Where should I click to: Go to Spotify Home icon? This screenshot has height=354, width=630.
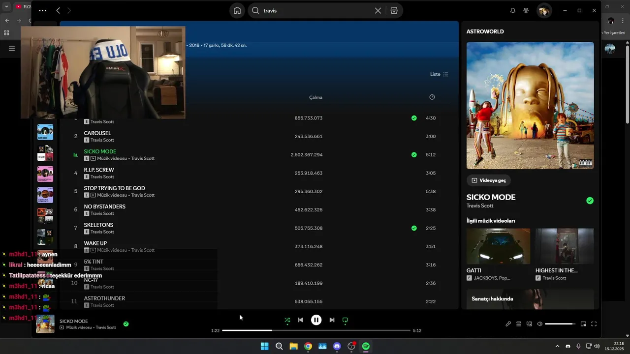coord(237,11)
